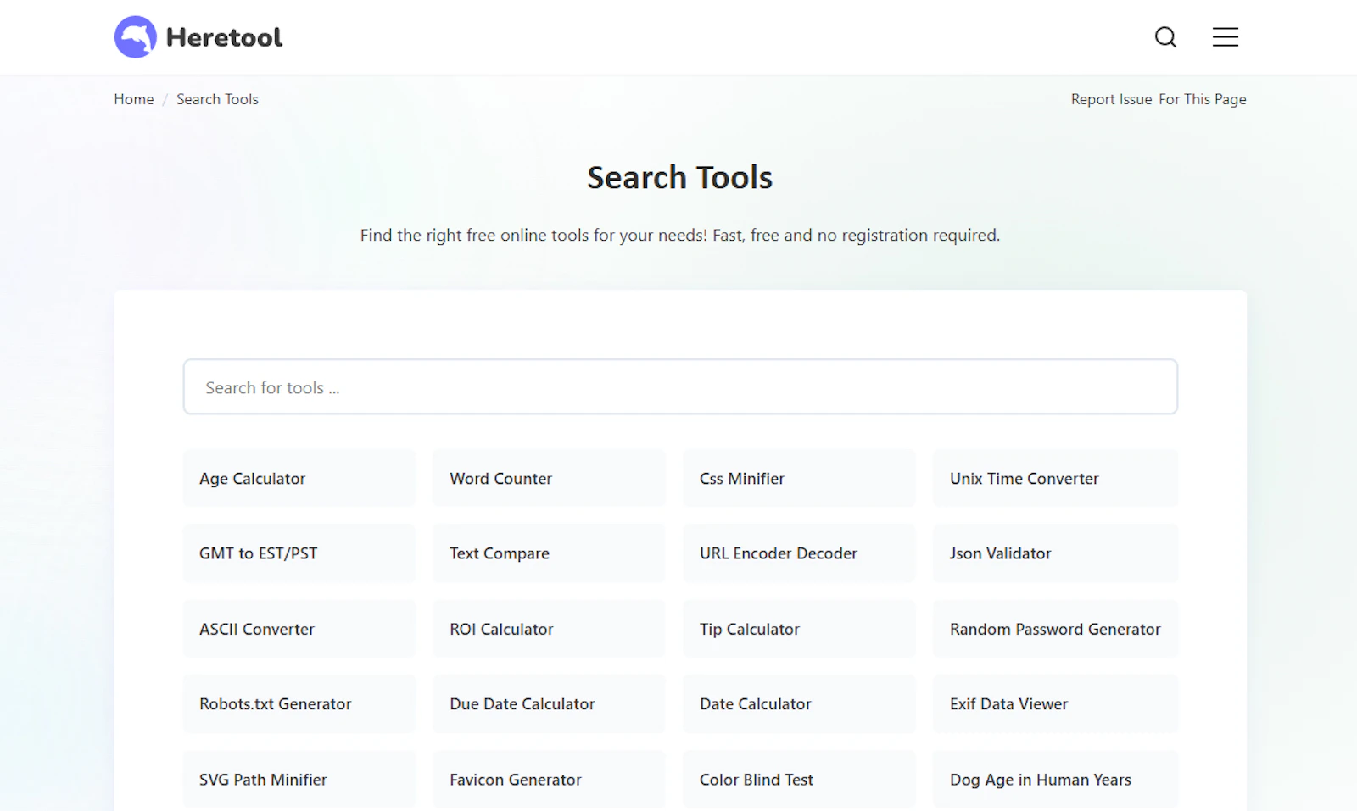Viewport: 1357px width, 811px height.
Task: Select the Json Validator tool
Action: (x=1055, y=553)
